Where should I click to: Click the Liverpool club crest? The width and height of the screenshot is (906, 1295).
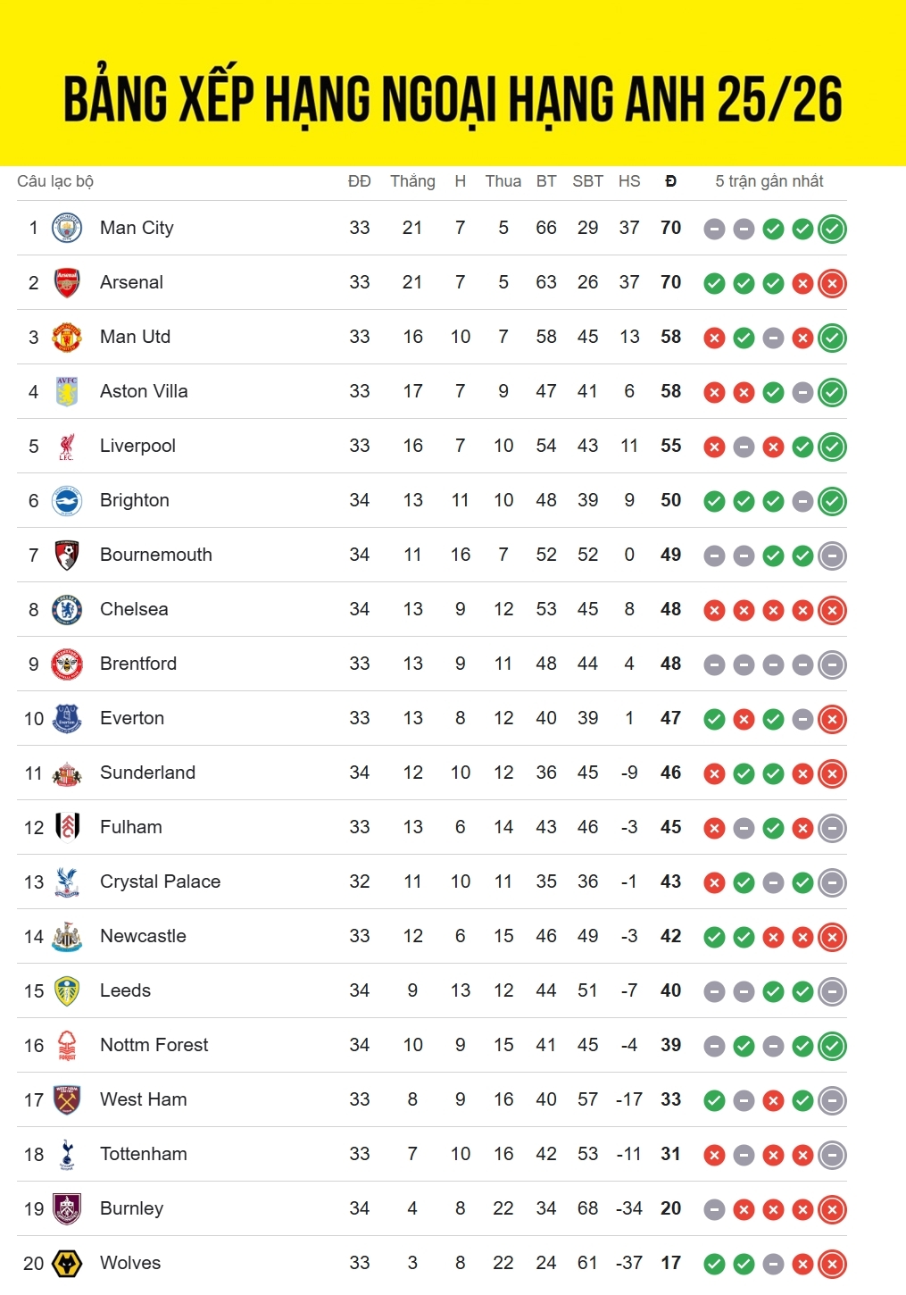pyautogui.click(x=67, y=447)
